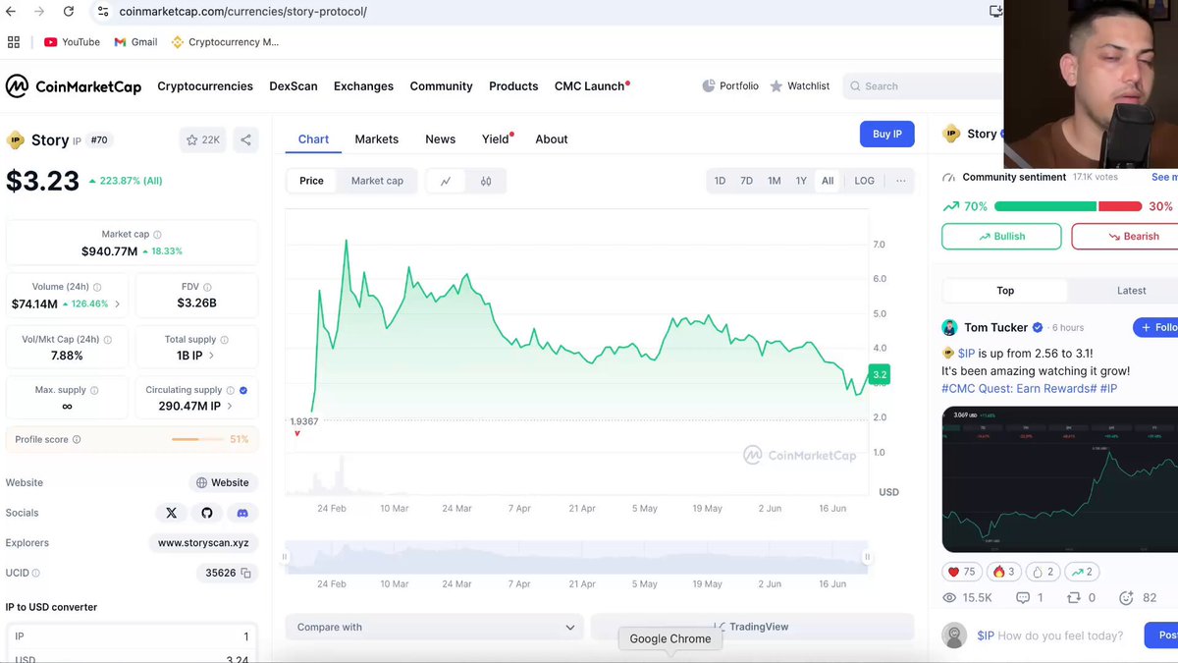Open the GitHub social link
This screenshot has width=1178, height=663.
(207, 513)
